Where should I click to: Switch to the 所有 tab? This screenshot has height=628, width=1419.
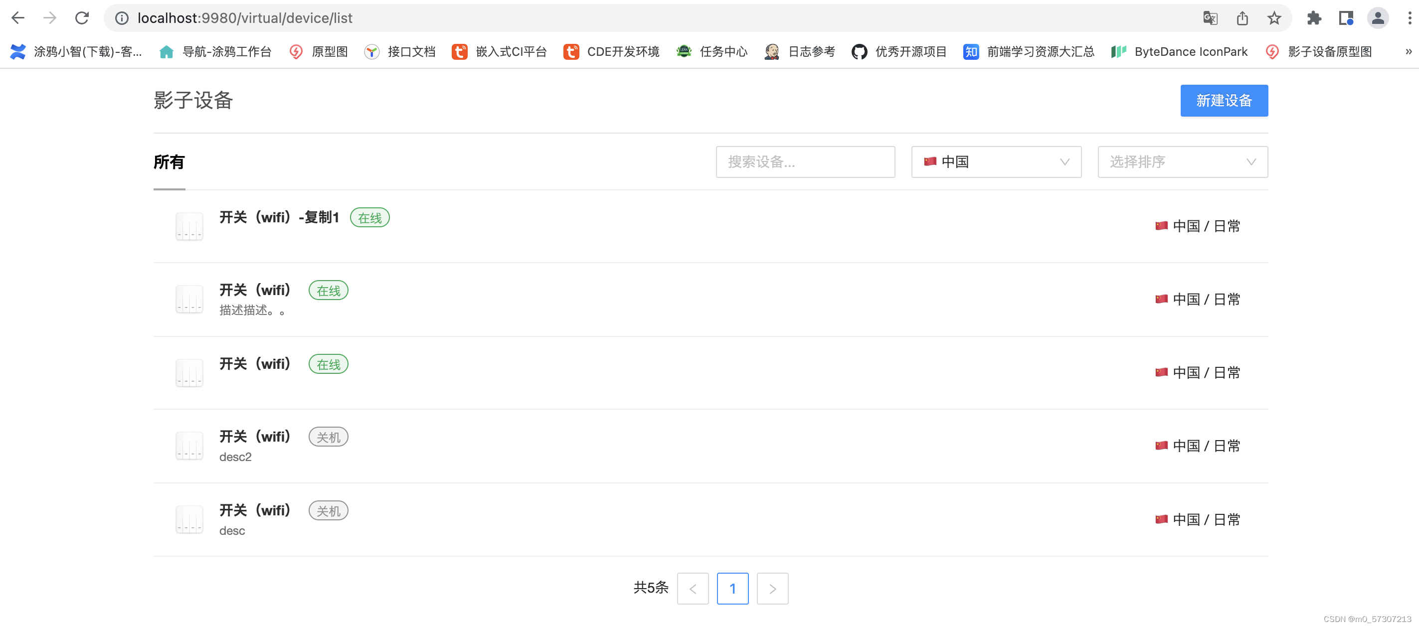pyautogui.click(x=169, y=161)
